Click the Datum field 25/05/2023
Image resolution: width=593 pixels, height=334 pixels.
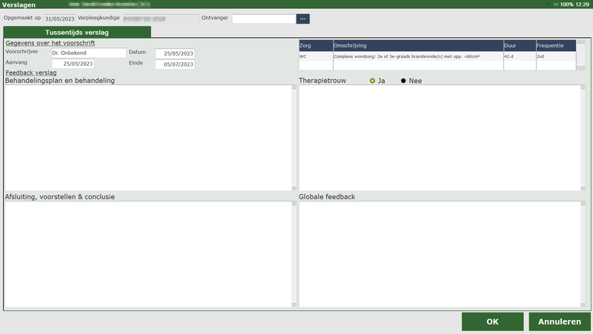pos(175,53)
